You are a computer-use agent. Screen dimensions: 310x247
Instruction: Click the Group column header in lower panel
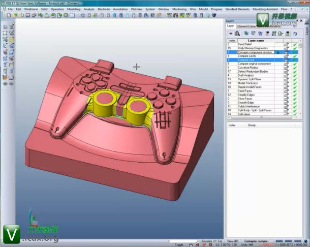pos(252,125)
